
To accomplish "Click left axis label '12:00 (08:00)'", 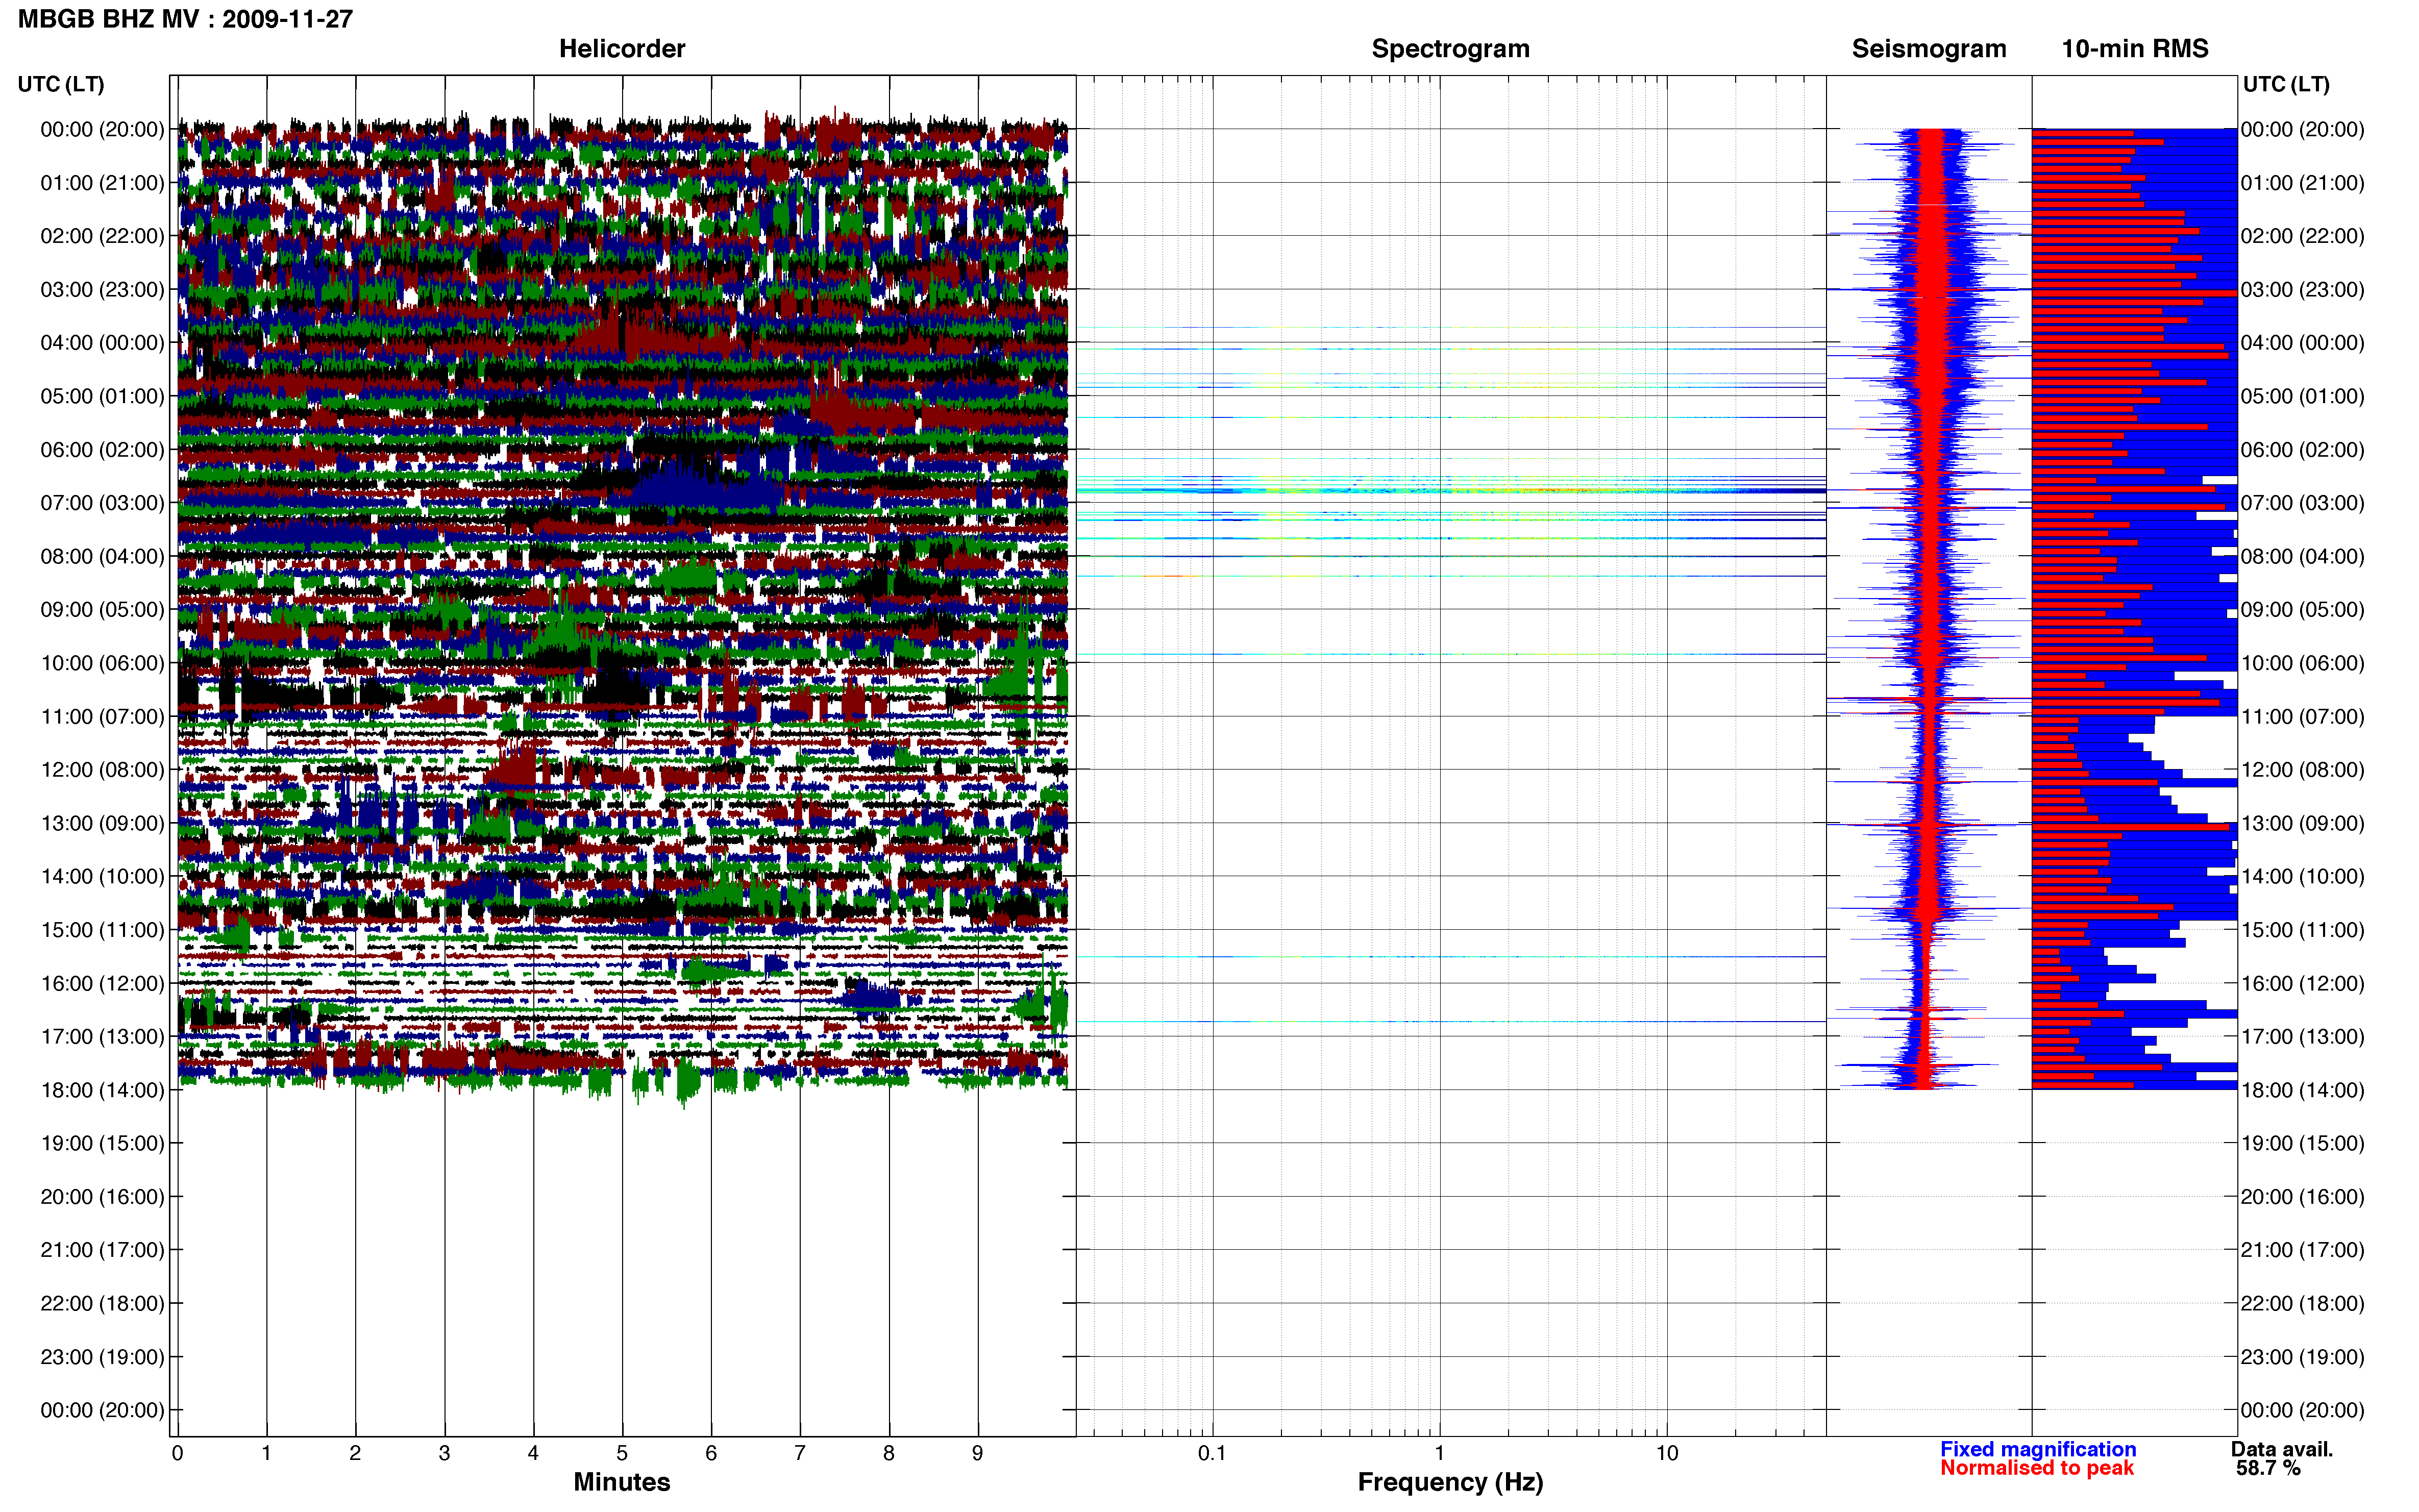I will coord(102,770).
